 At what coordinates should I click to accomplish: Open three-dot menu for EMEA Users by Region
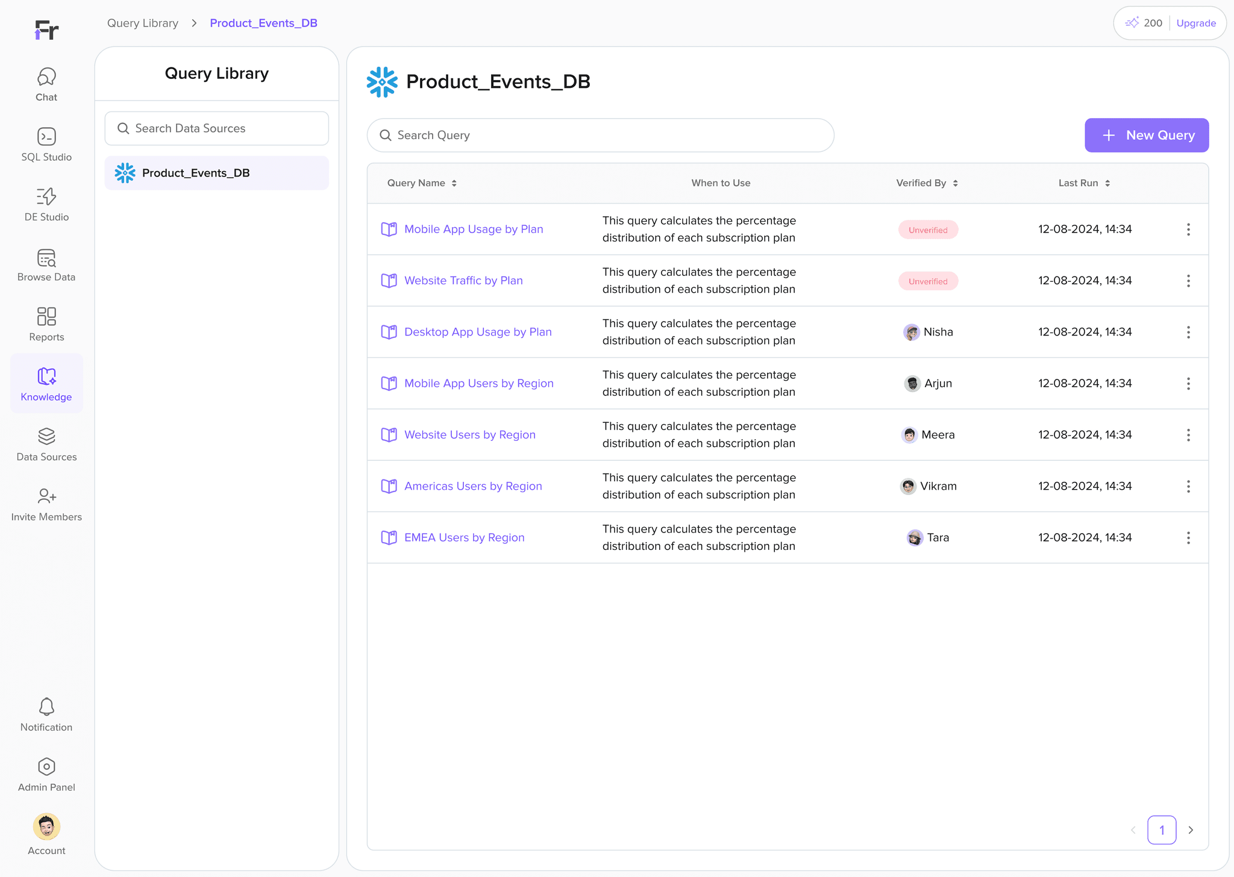point(1188,538)
